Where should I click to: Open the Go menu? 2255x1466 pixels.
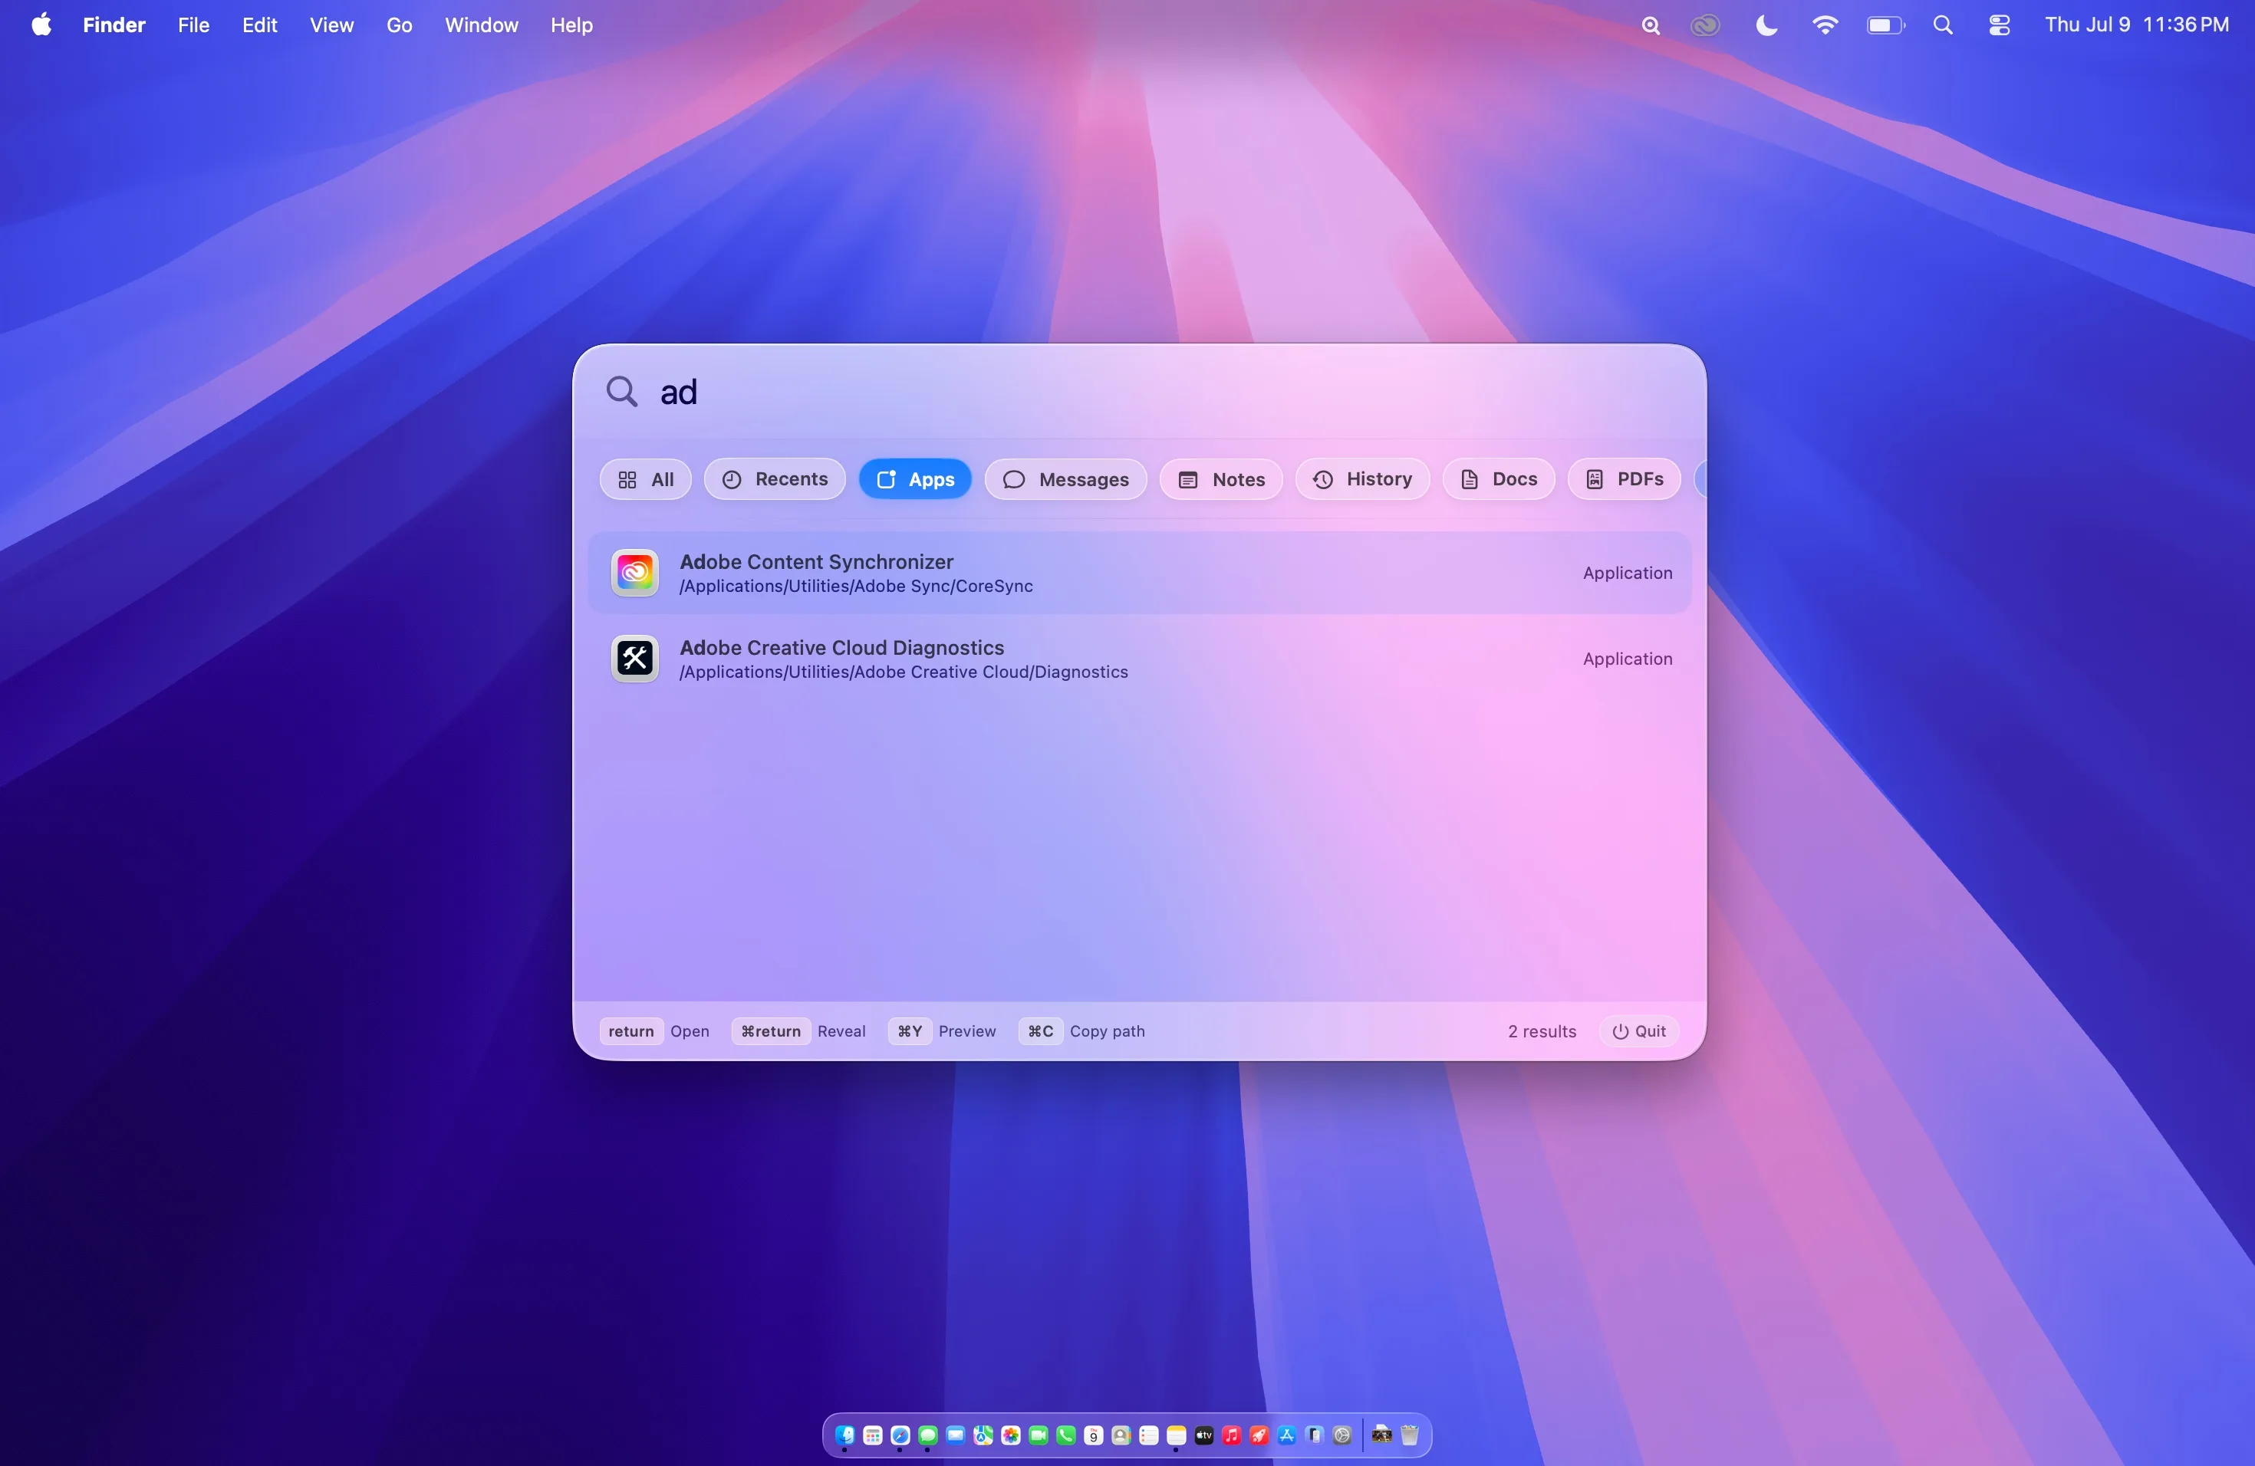[x=399, y=25]
